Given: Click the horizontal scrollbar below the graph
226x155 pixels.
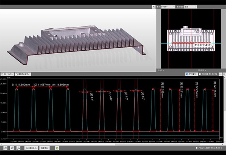Looking at the screenshot, I should tap(113, 143).
